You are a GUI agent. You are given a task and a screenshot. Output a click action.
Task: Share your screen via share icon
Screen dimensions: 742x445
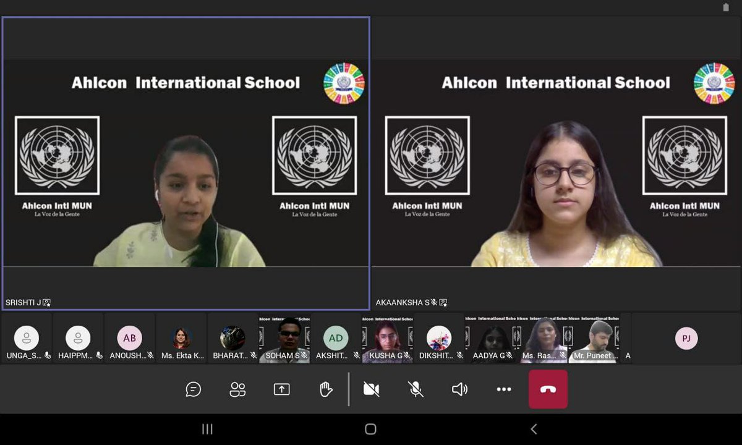[281, 389]
